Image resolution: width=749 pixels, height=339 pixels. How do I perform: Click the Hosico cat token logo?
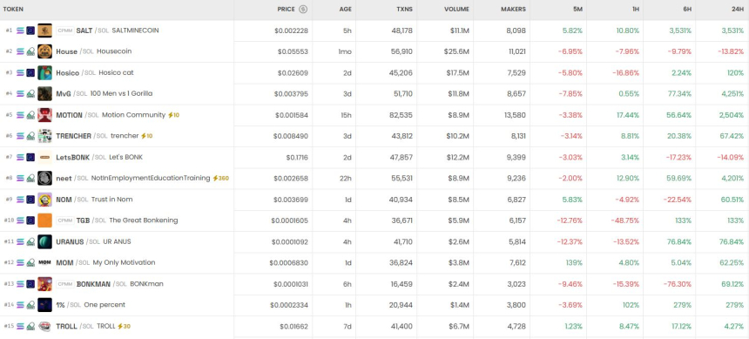[x=45, y=72]
